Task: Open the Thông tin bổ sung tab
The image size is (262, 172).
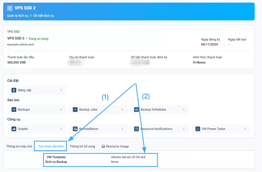Action: pos(82,146)
